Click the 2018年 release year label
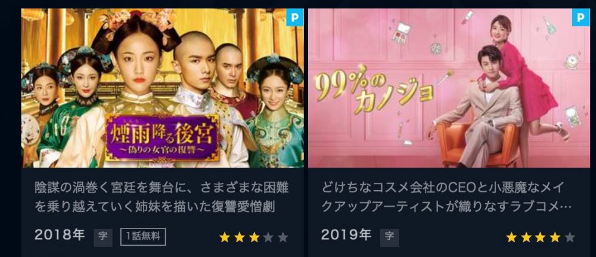This screenshot has height=257, width=596. (59, 235)
